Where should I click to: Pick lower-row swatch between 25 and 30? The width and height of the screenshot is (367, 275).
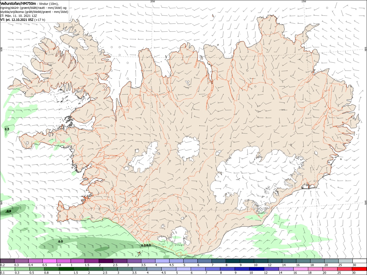click(x=344, y=269)
